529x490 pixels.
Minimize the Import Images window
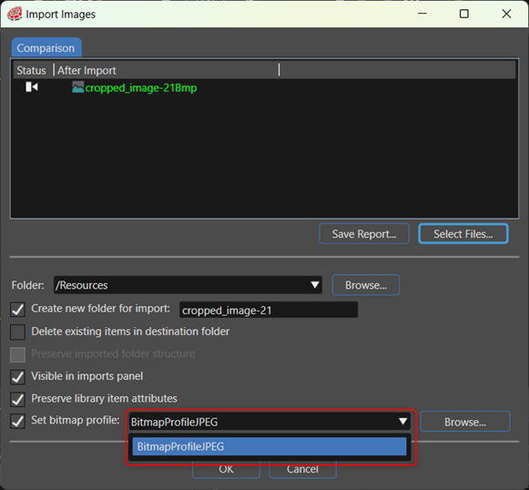[422, 14]
